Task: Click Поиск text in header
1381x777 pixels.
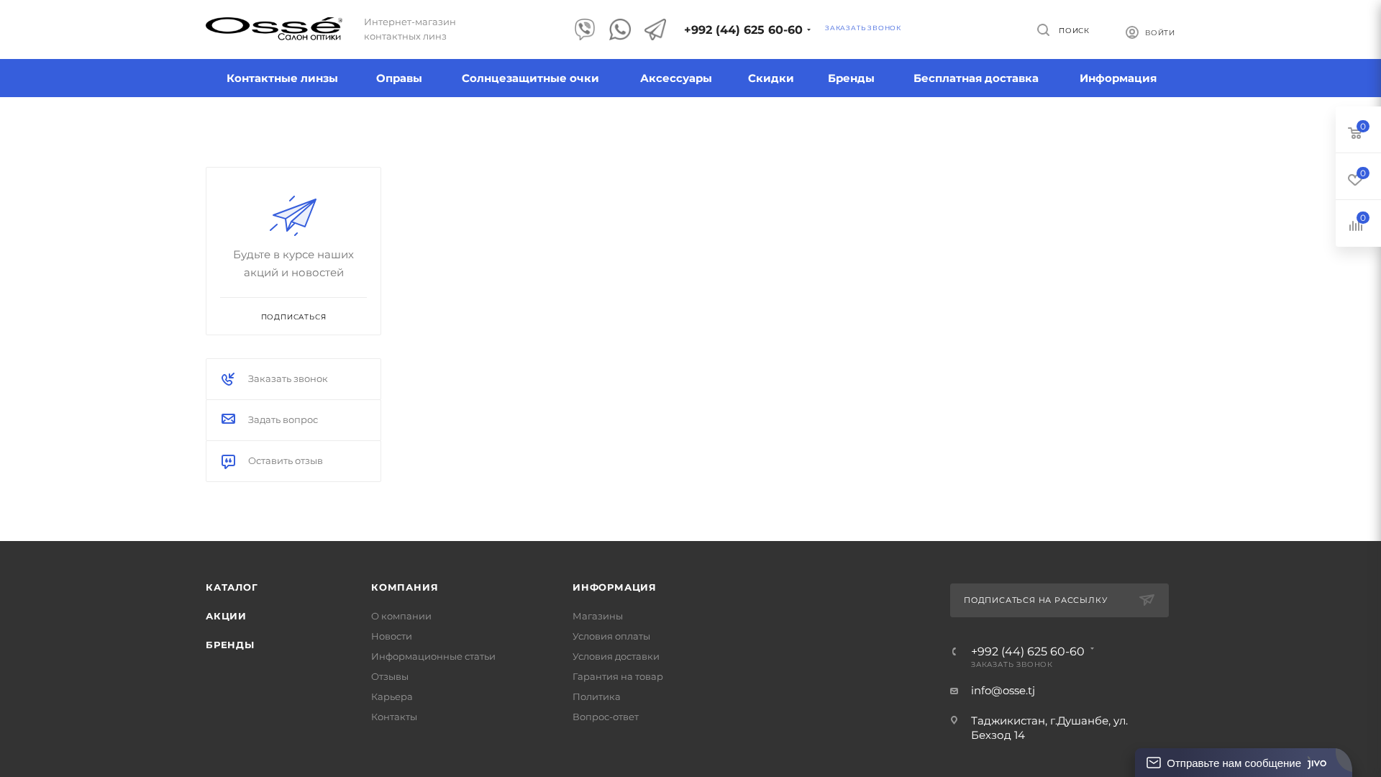Action: [1074, 31]
